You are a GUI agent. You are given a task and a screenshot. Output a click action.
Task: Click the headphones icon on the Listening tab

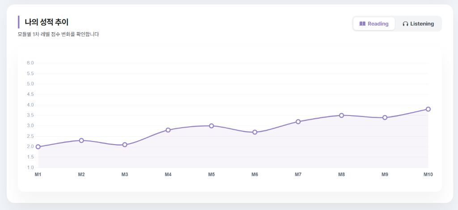pyautogui.click(x=405, y=24)
